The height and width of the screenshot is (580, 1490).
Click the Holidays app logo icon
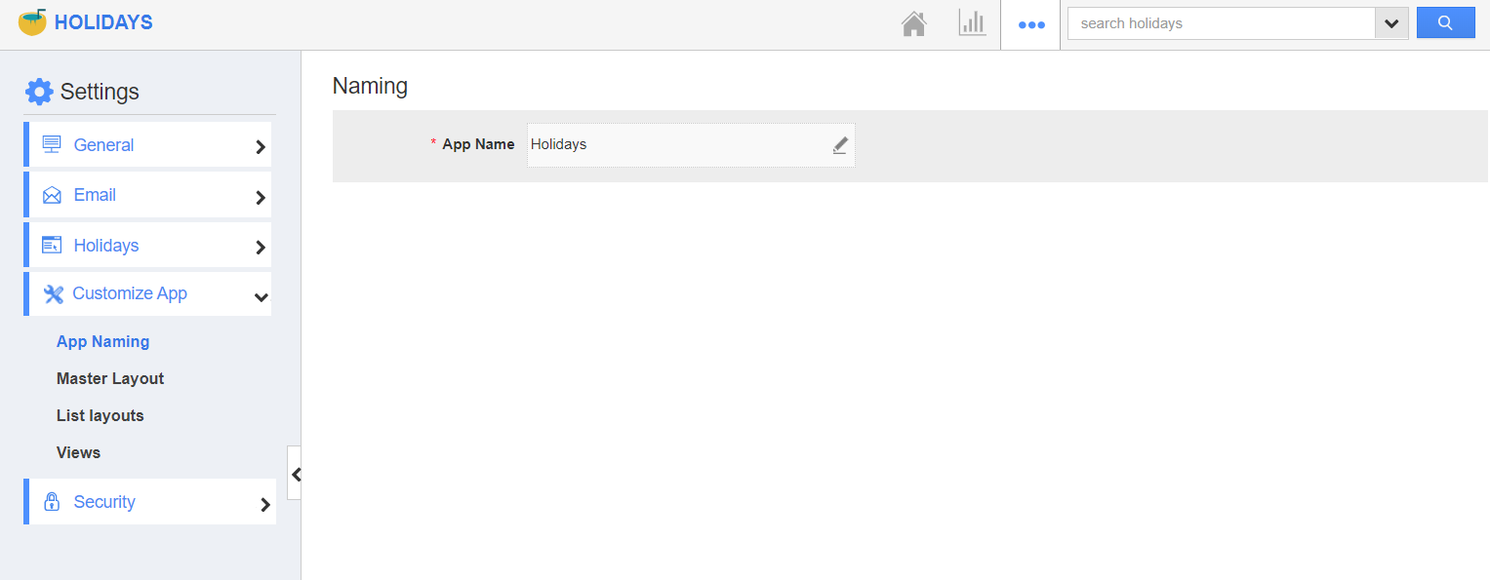point(32,22)
